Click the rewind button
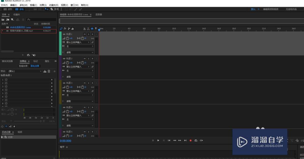Screen dimensions: 304x159 click(x=174, y=141)
